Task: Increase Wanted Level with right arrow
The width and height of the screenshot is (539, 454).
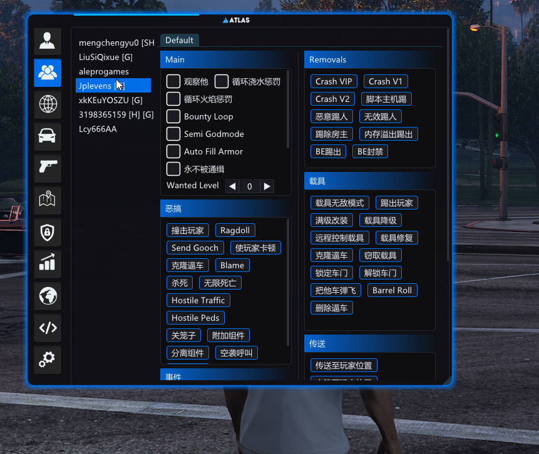Action: 267,186
